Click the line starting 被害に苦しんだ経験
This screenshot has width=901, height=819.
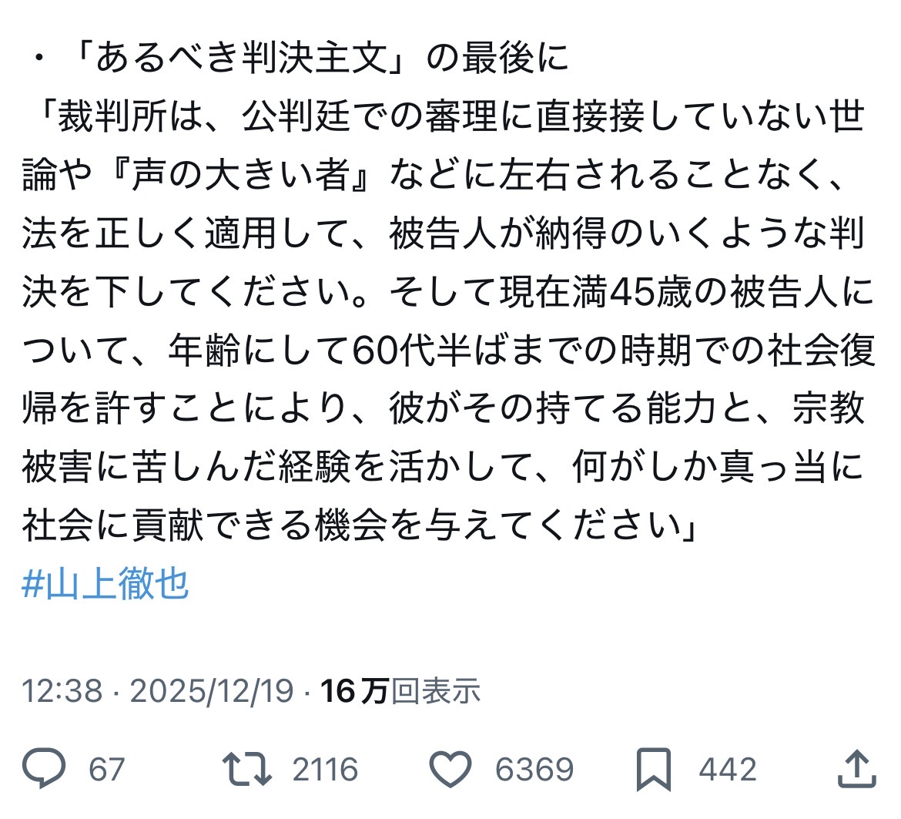(443, 466)
